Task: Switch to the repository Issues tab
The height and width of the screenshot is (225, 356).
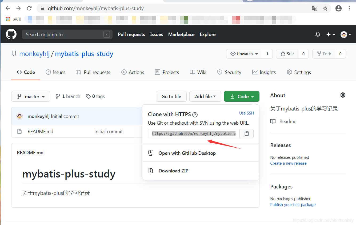Action: click(x=55, y=72)
